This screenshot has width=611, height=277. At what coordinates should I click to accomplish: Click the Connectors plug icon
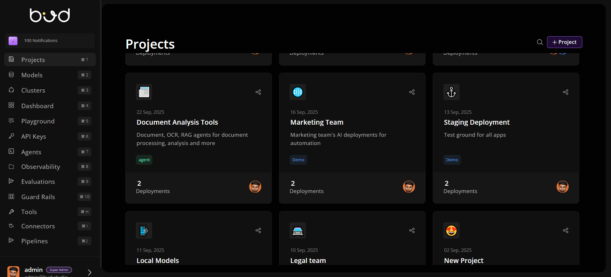point(11,226)
